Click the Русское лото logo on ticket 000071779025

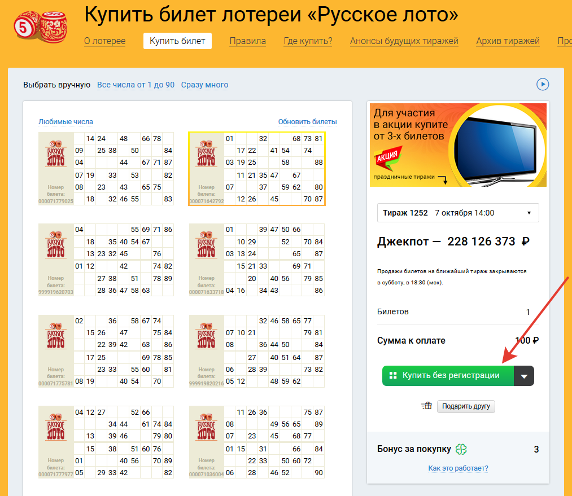click(x=56, y=153)
